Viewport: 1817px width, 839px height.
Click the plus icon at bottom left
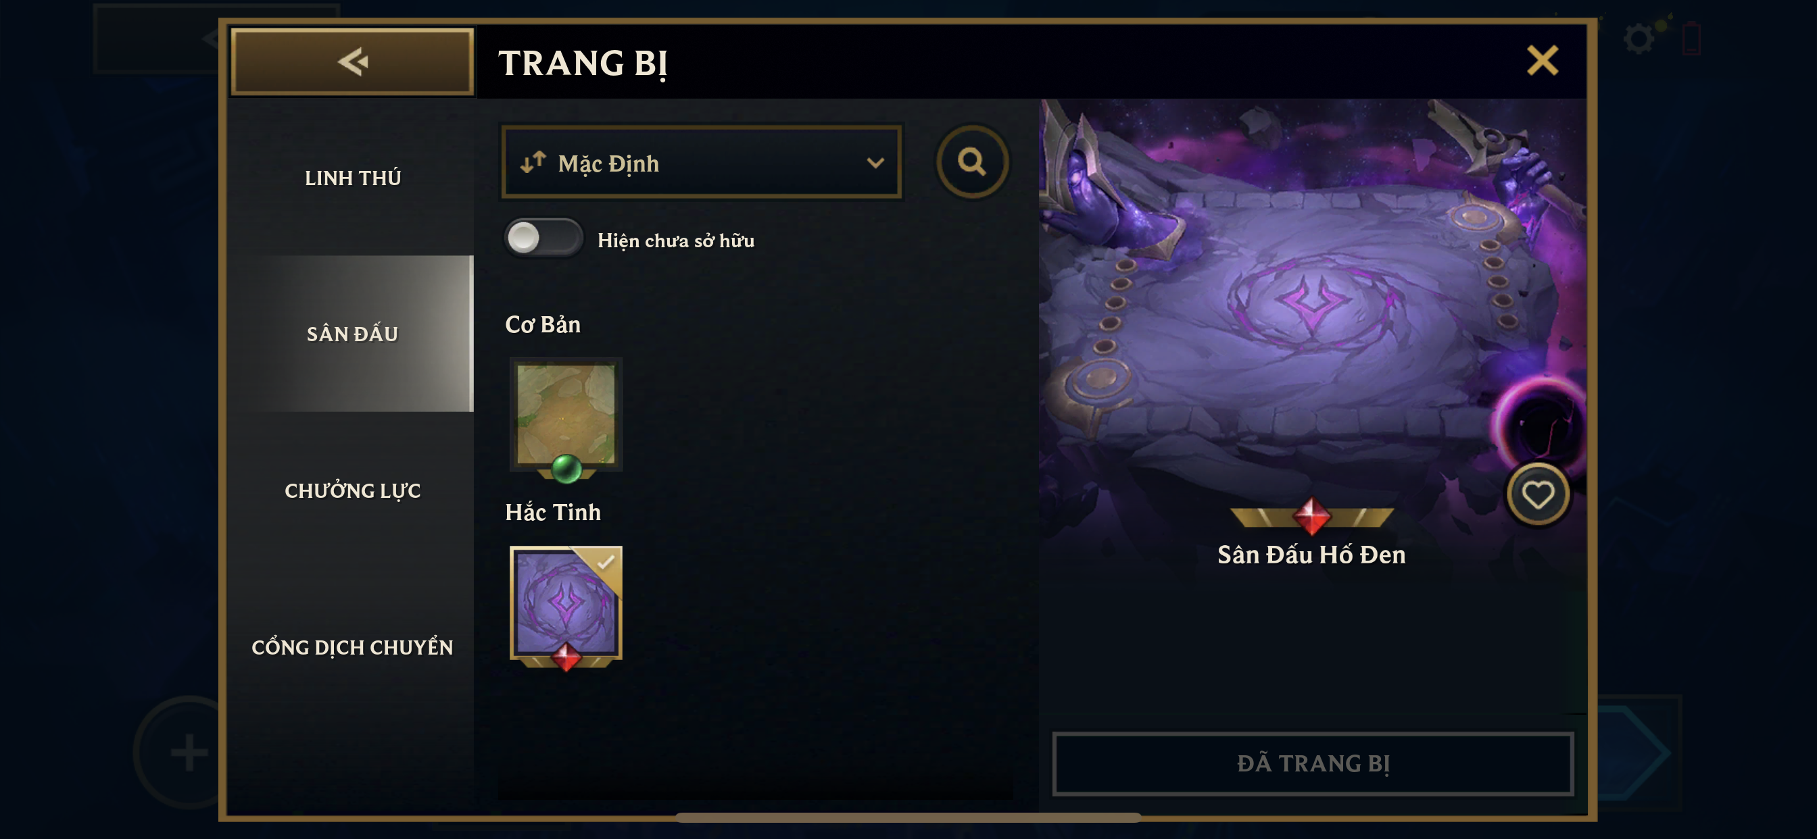(189, 753)
